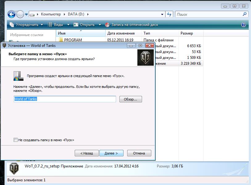Open recent pages dropdown beside navigation arrows

26,14
